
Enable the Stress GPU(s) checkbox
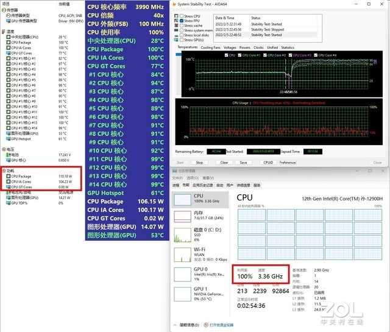182,40
